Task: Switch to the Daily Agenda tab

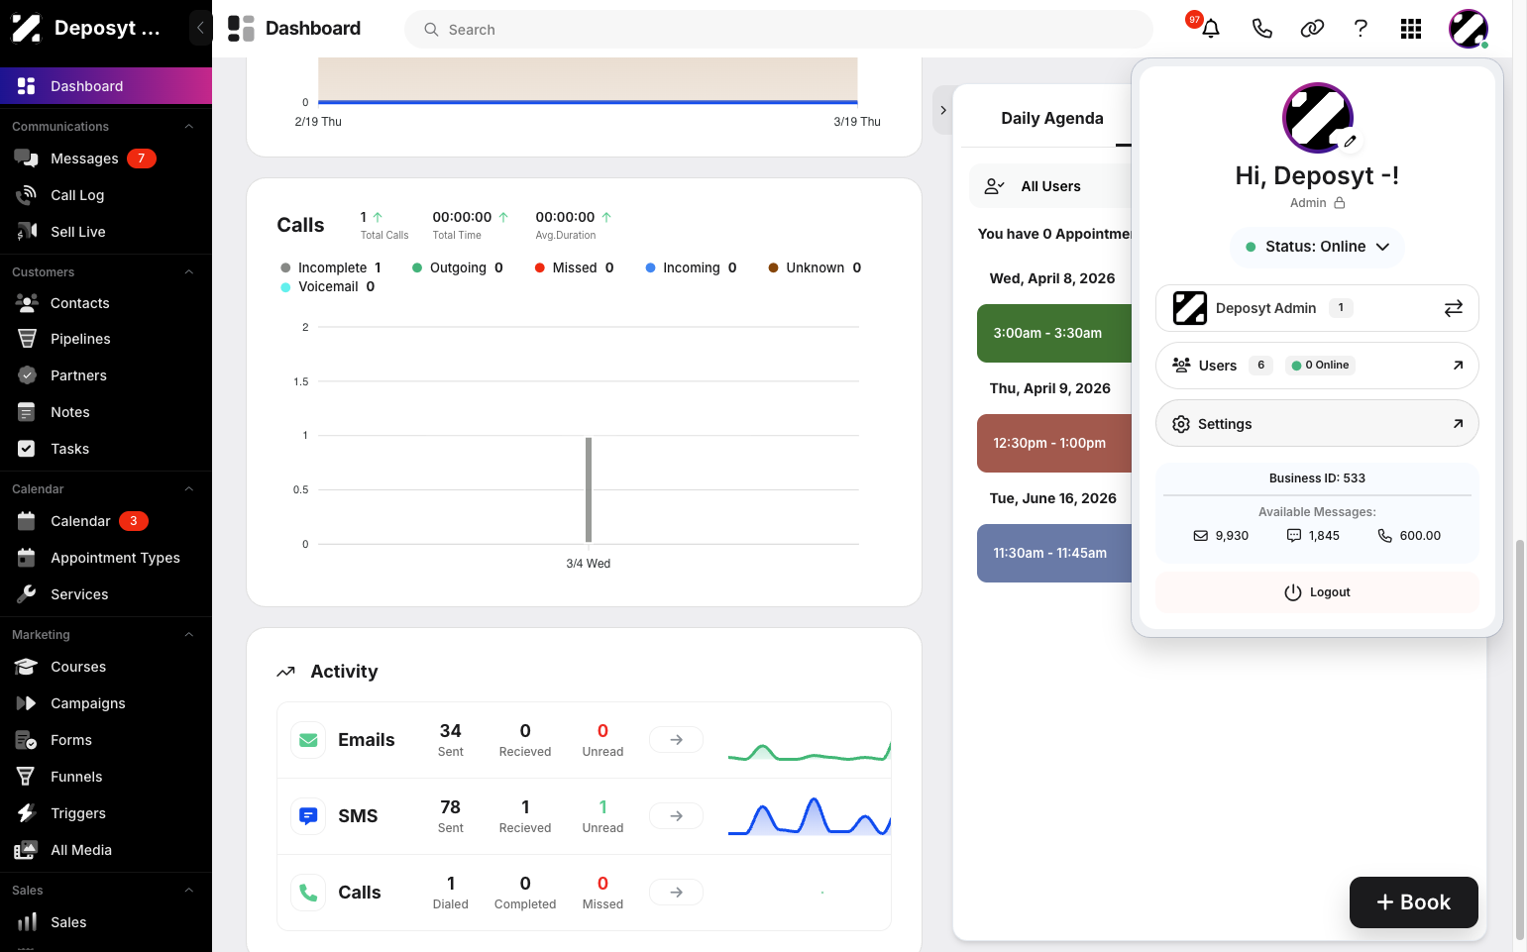Action: pyautogui.click(x=1052, y=118)
